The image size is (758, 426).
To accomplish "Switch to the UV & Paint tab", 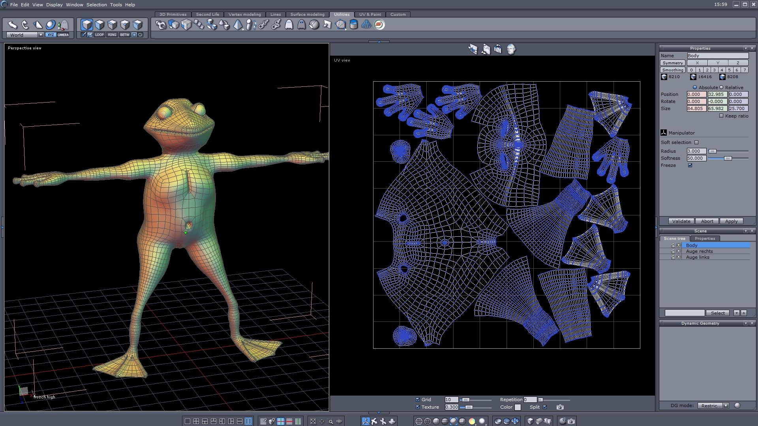I will pyautogui.click(x=370, y=14).
